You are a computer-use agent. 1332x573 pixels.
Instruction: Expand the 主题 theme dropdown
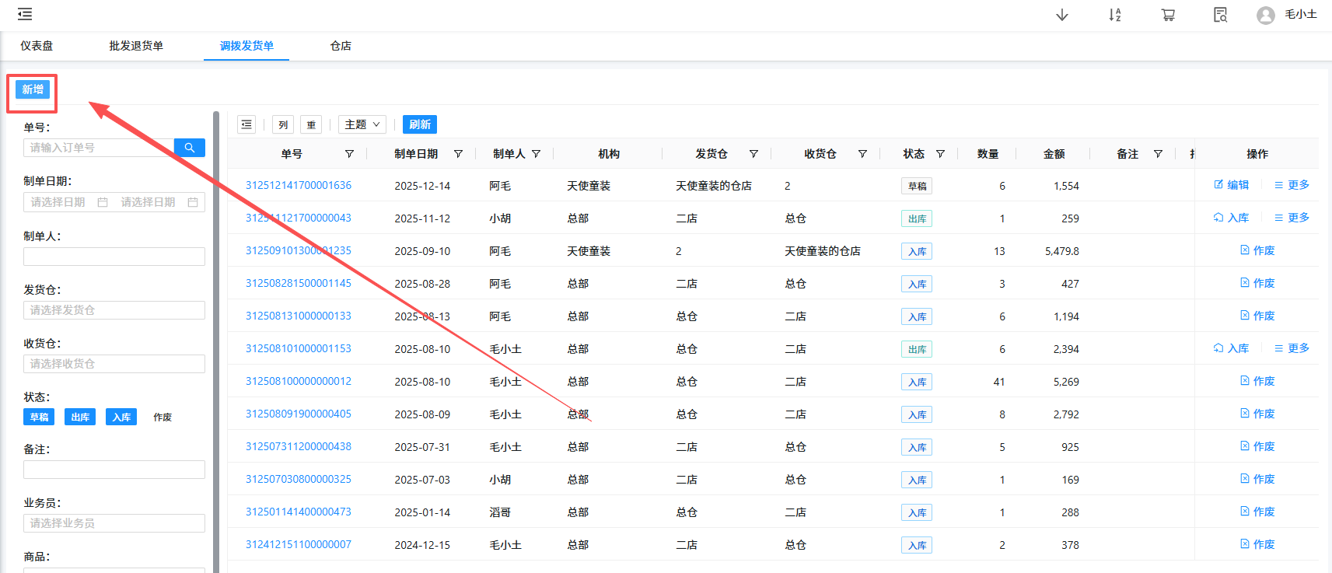(x=362, y=124)
